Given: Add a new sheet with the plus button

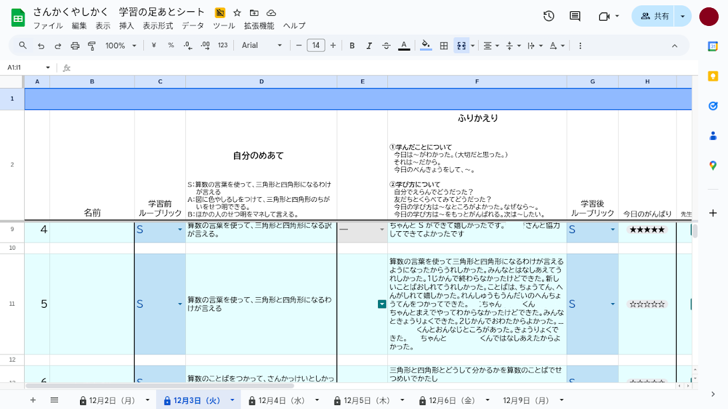Looking at the screenshot, I should click(x=32, y=400).
